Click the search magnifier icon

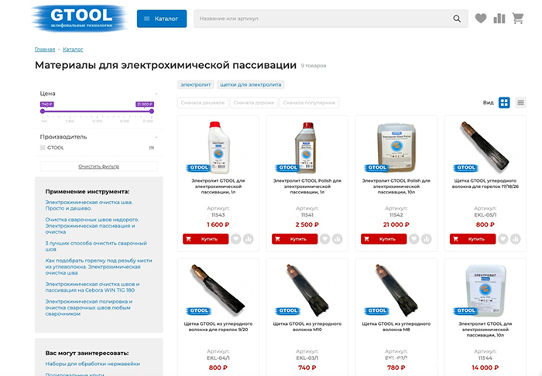click(457, 19)
